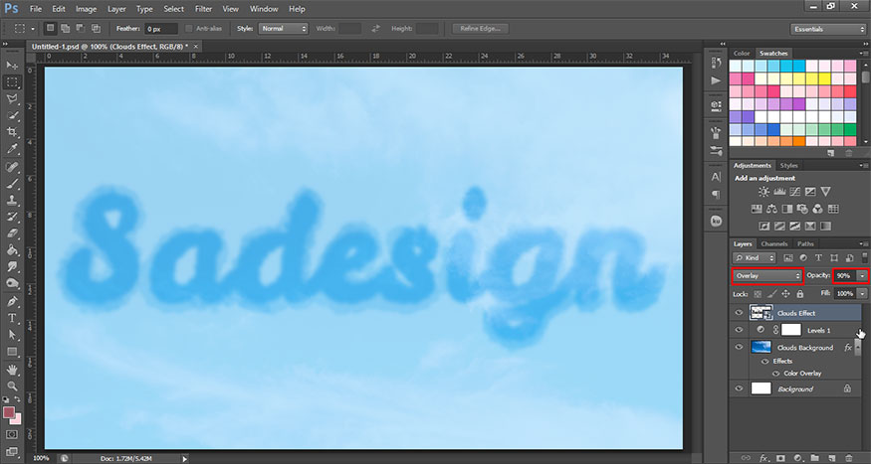
Task: Open the Opacity slider dropdown arrow
Action: point(861,275)
